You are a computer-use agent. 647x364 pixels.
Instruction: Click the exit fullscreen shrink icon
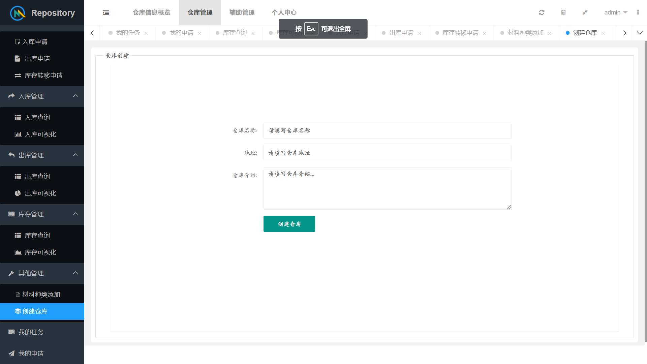[x=585, y=12]
